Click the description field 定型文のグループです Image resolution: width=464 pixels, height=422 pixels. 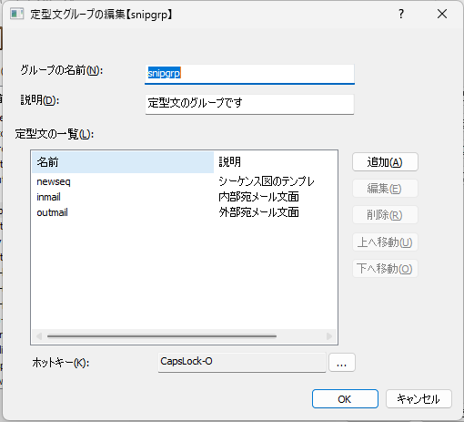coord(249,104)
